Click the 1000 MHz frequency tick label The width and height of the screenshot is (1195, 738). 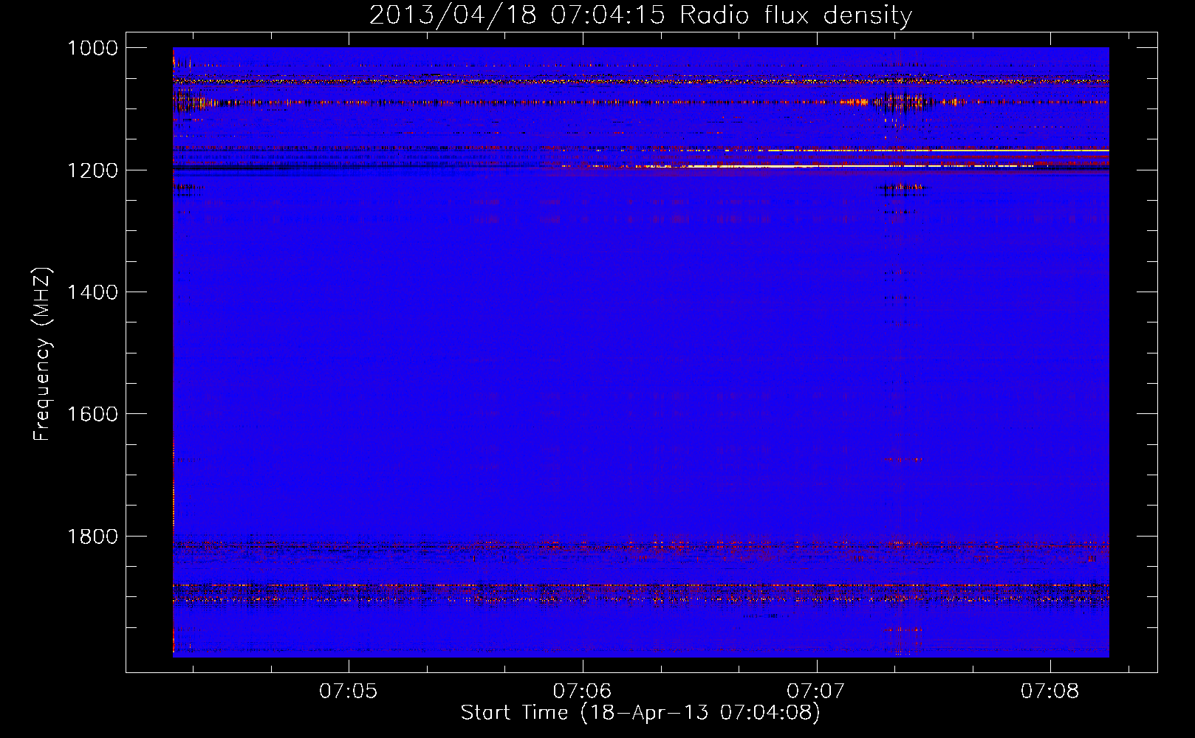pos(92,48)
